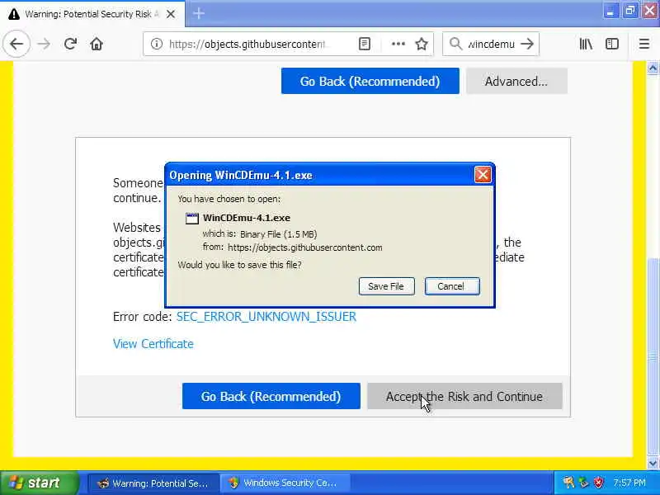Bookmark this page with the star icon
The height and width of the screenshot is (495, 660).
[x=422, y=44]
